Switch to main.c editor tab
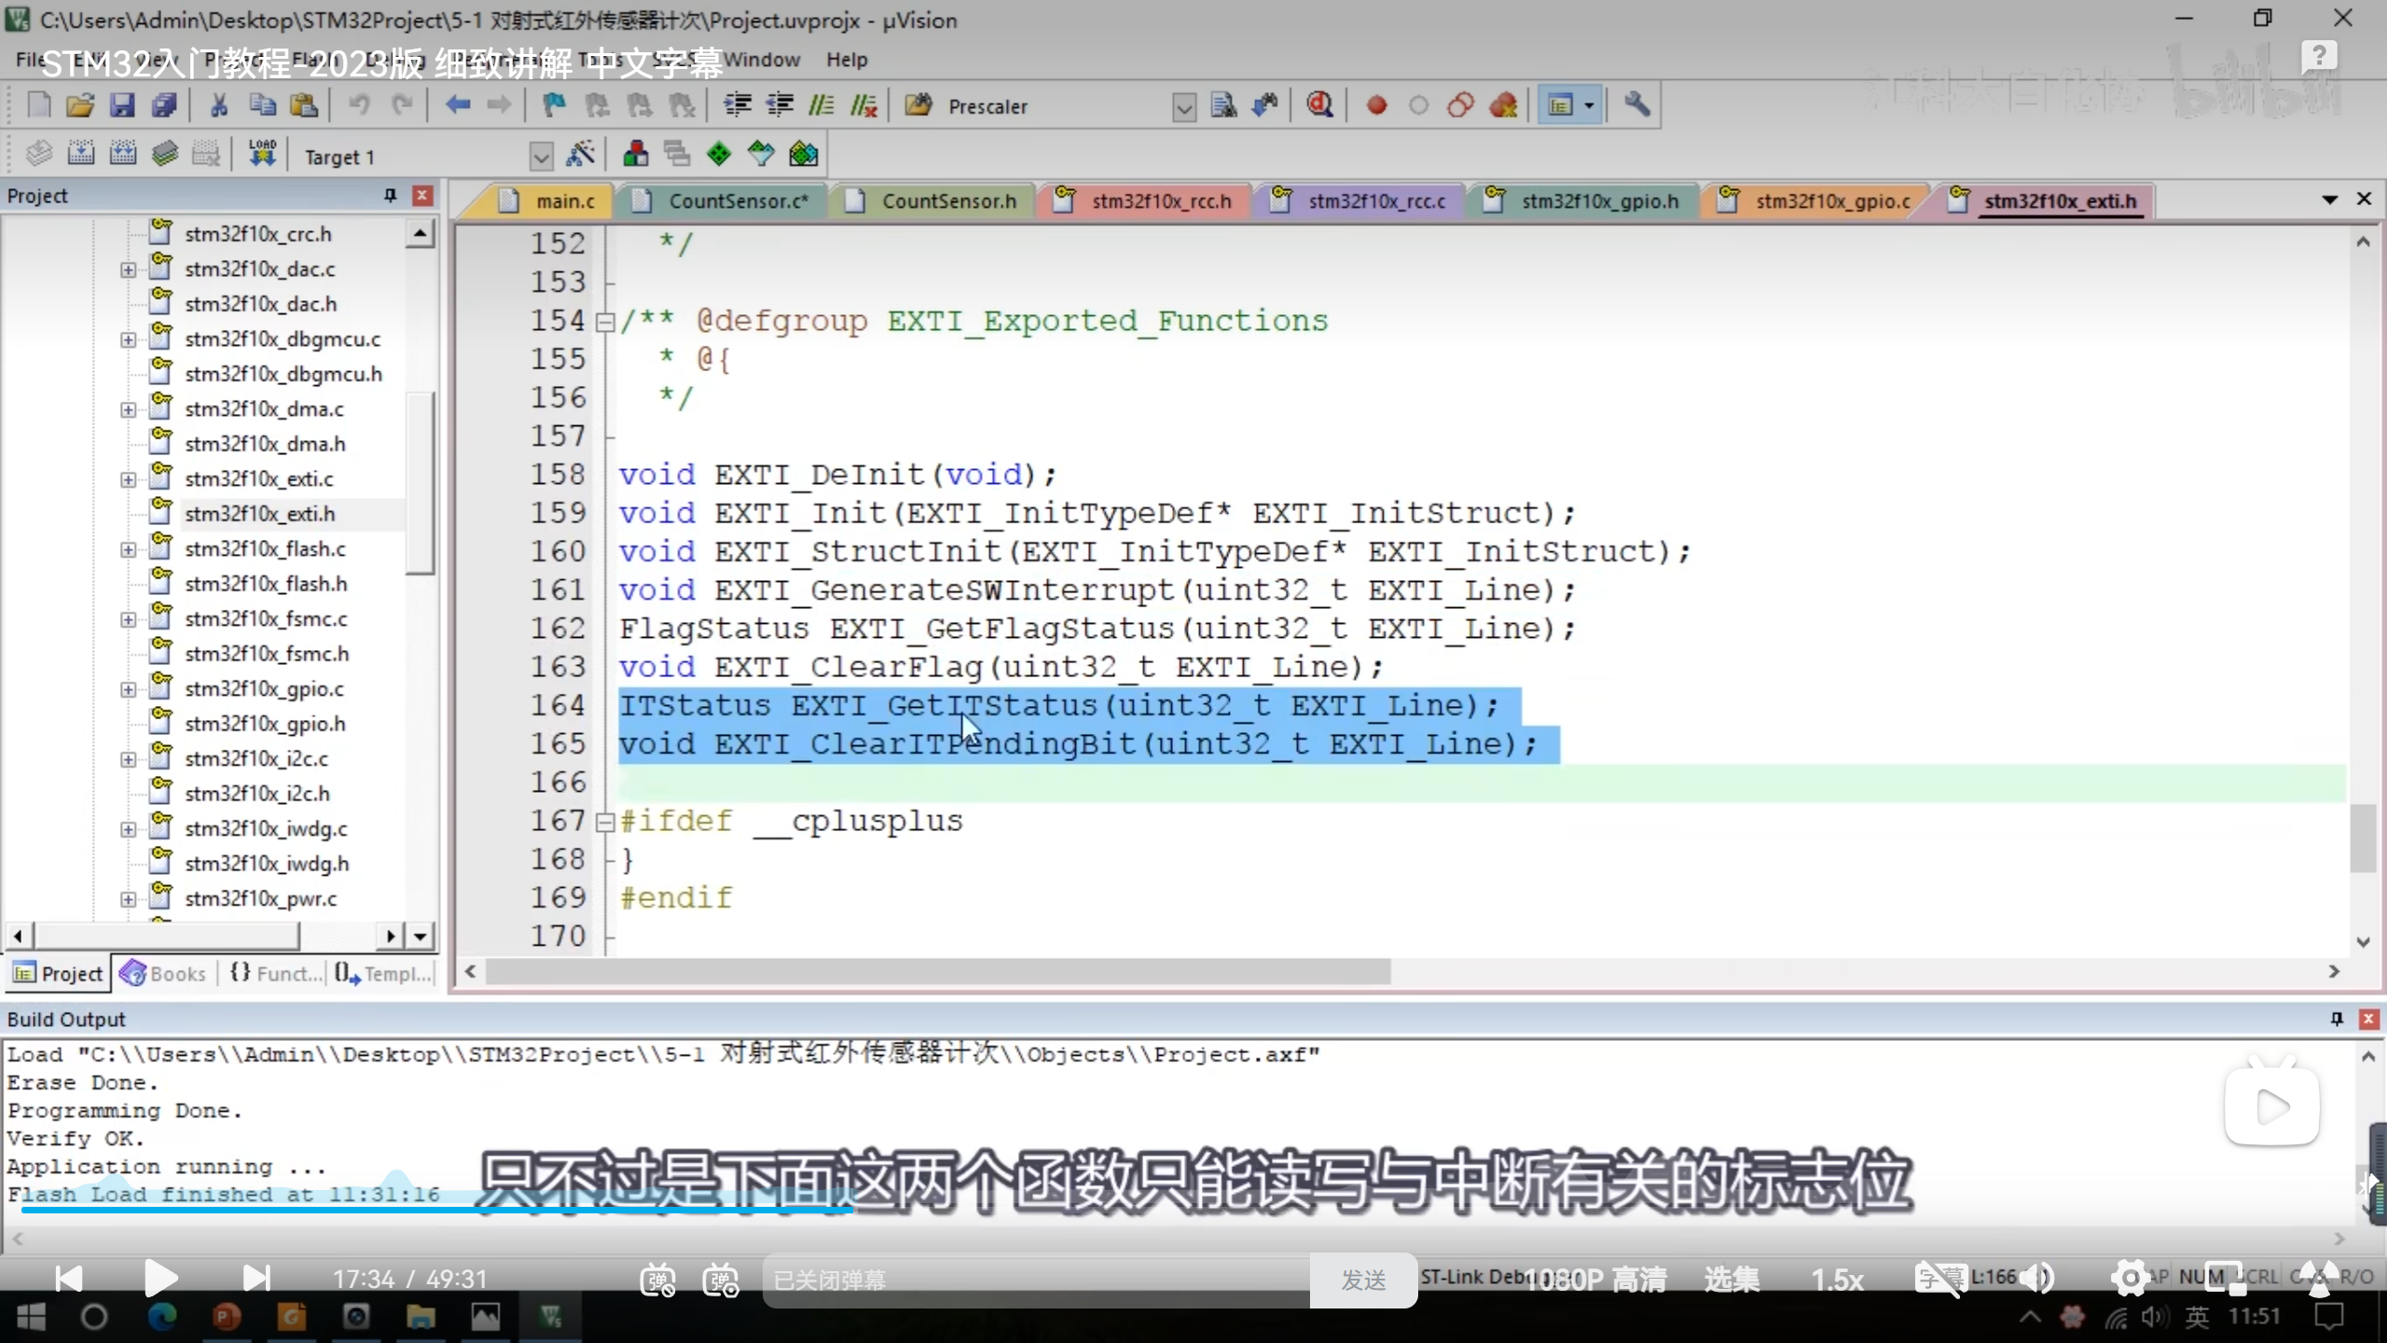The width and height of the screenshot is (2387, 1343). [x=564, y=201]
